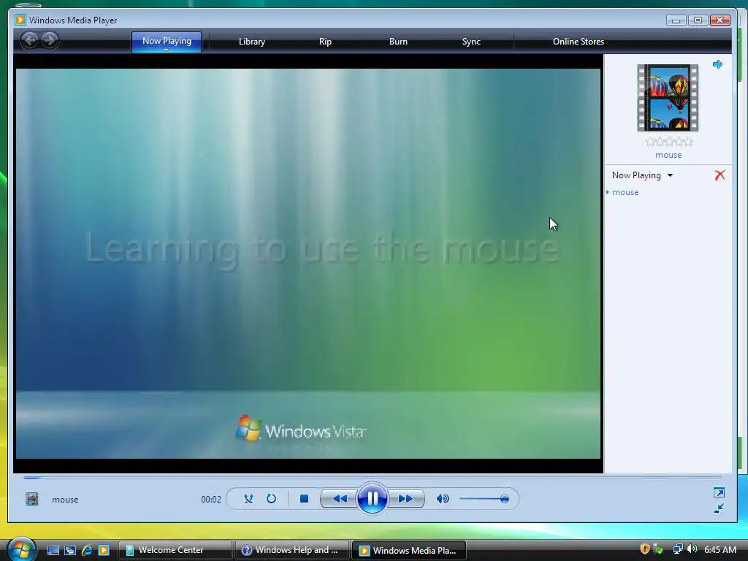
Task: Click Show Desktop in quick launch
Action: [53, 550]
